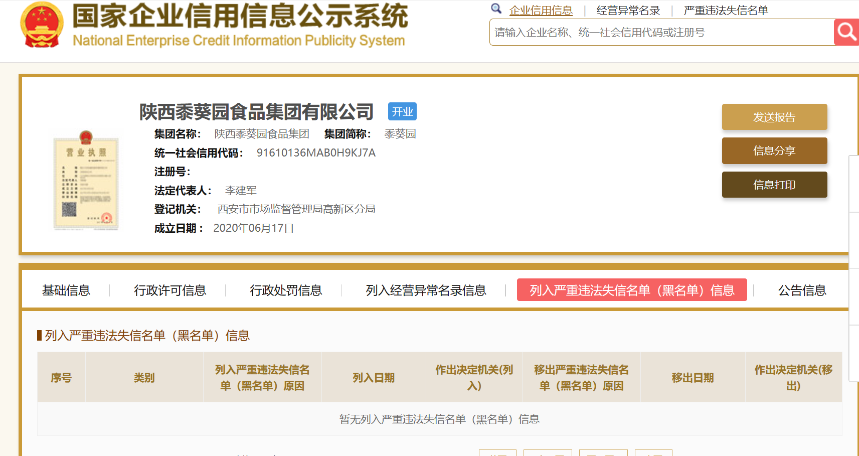Select the 列入严重违法失信名单(黑名单)信息 tab
The height and width of the screenshot is (456, 859).
(x=632, y=290)
